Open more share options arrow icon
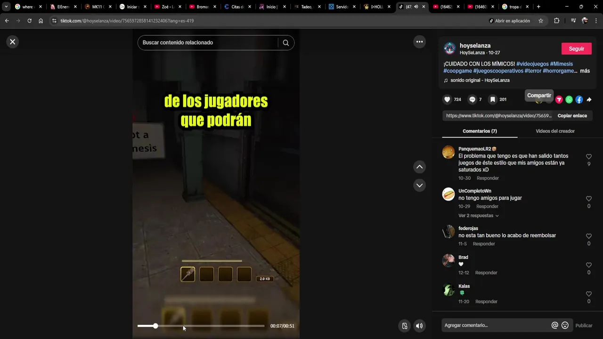The height and width of the screenshot is (339, 603). click(589, 99)
